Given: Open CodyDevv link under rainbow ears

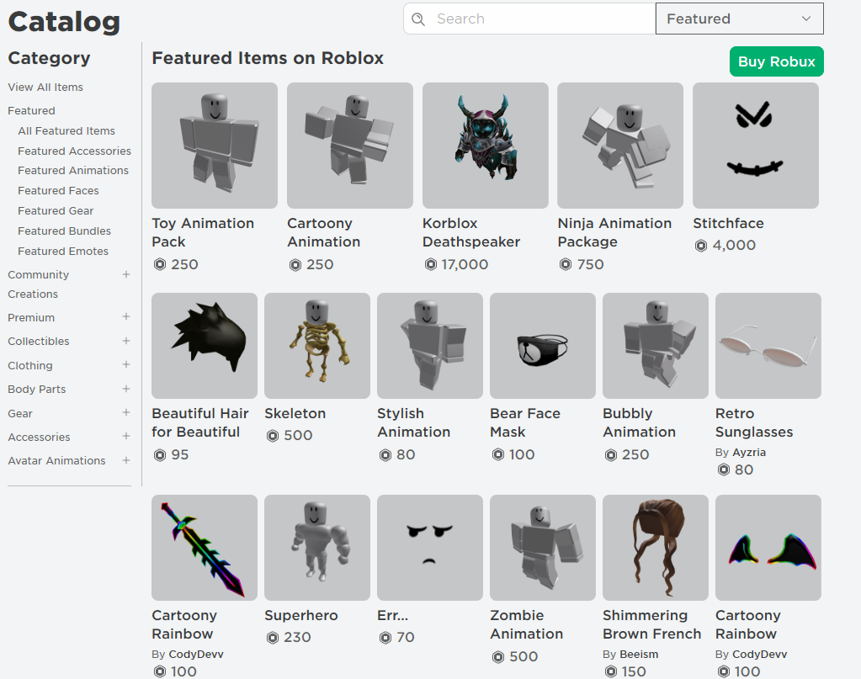Looking at the screenshot, I should point(759,655).
